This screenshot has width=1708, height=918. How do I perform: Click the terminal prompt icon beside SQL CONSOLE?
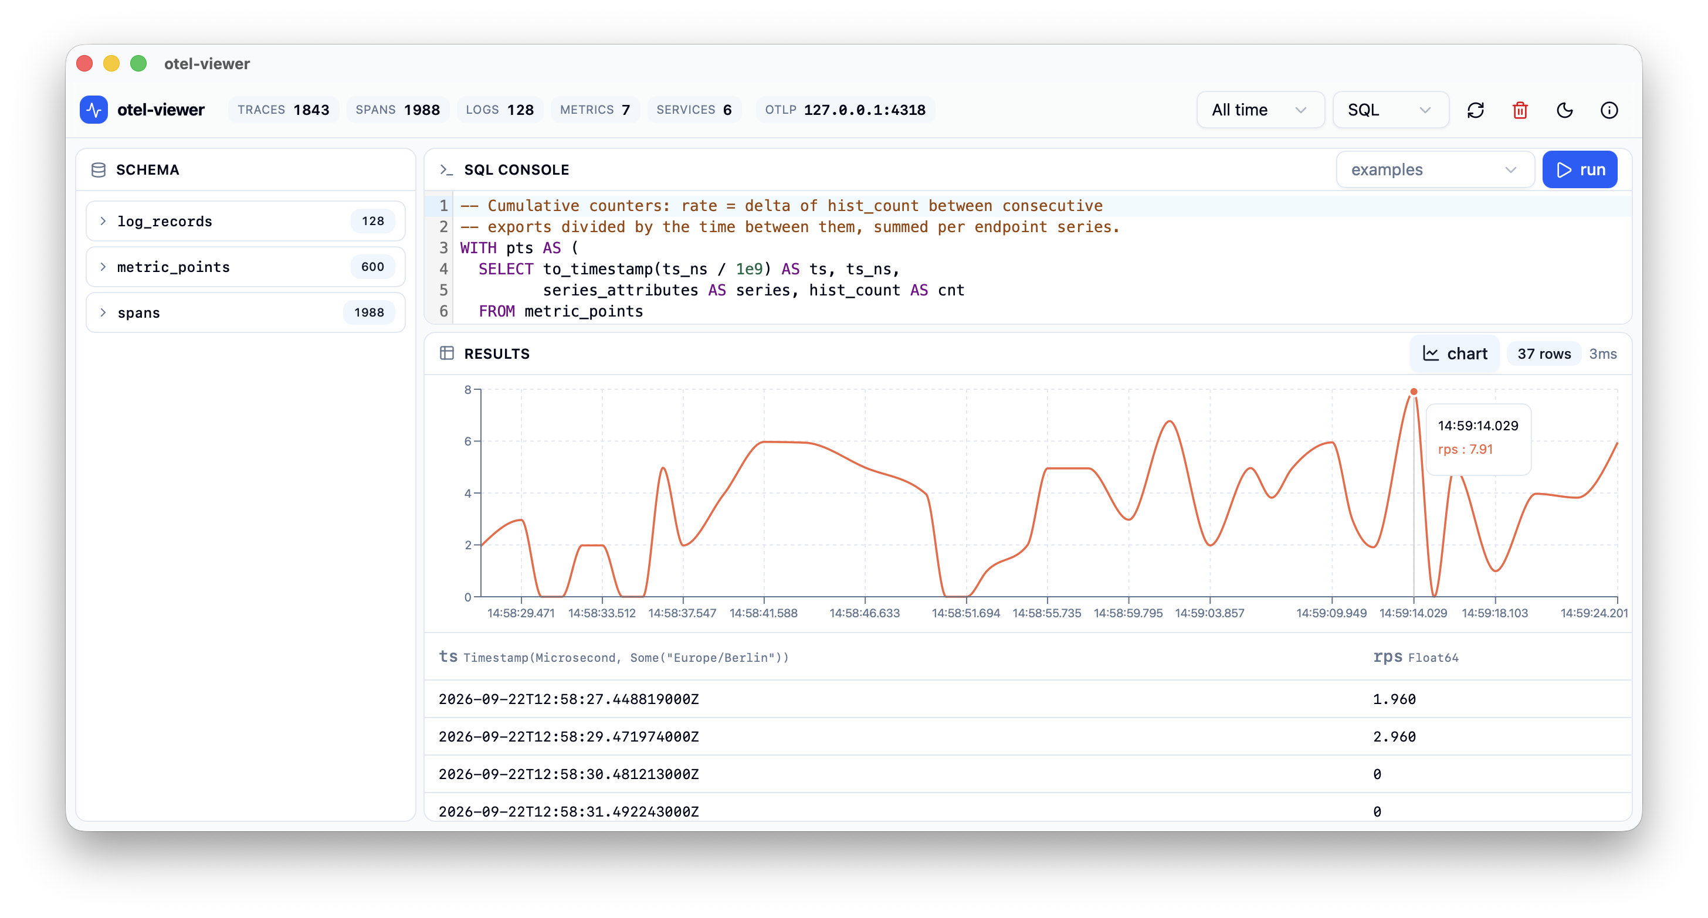[446, 169]
